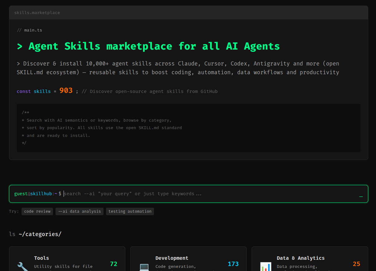Click the wrench icon on the Tools card
376x271 pixels.
[22, 267]
